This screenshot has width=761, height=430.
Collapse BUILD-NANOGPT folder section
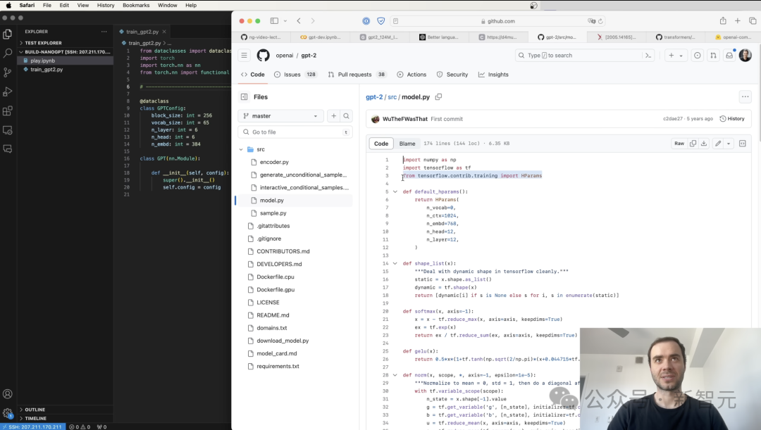pos(66,52)
